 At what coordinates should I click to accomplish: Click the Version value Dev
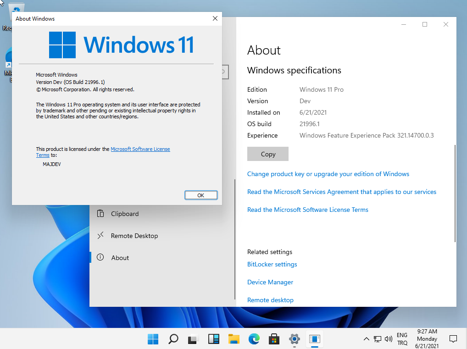coord(305,101)
